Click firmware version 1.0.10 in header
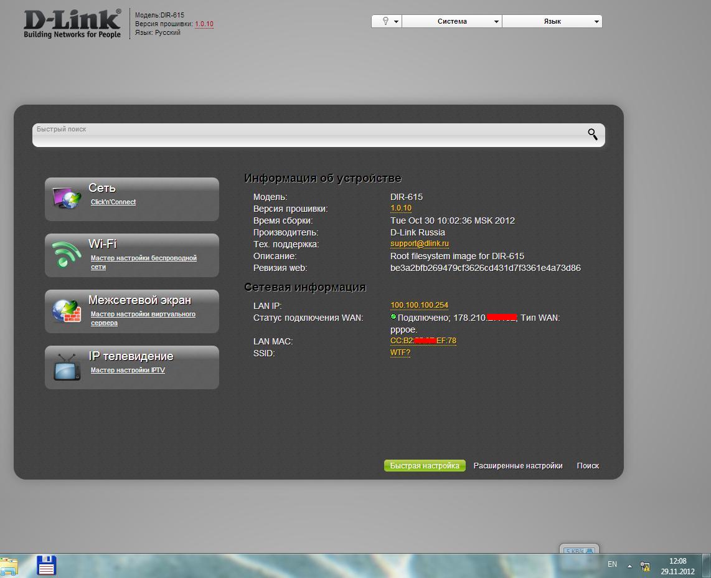This screenshot has width=711, height=578. click(204, 24)
